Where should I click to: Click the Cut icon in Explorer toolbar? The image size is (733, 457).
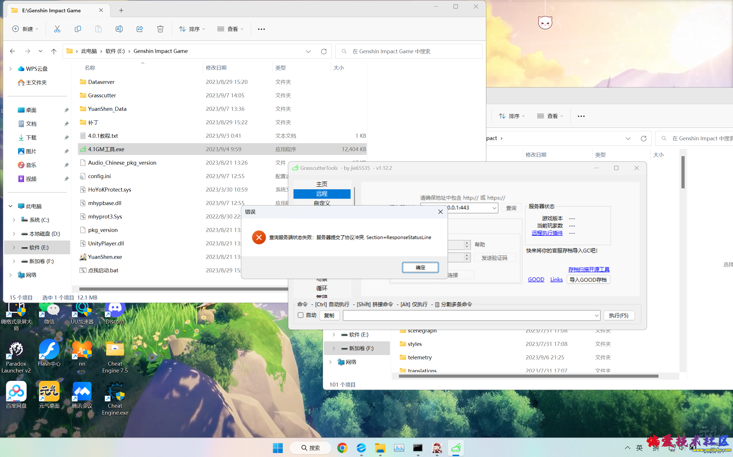tap(57, 29)
